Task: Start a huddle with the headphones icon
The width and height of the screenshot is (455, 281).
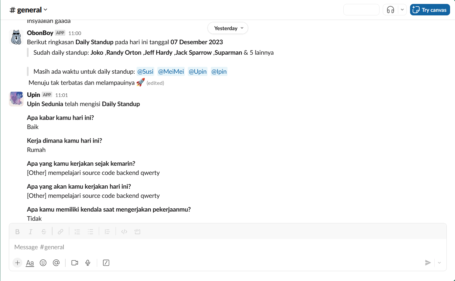Action: coord(390,10)
